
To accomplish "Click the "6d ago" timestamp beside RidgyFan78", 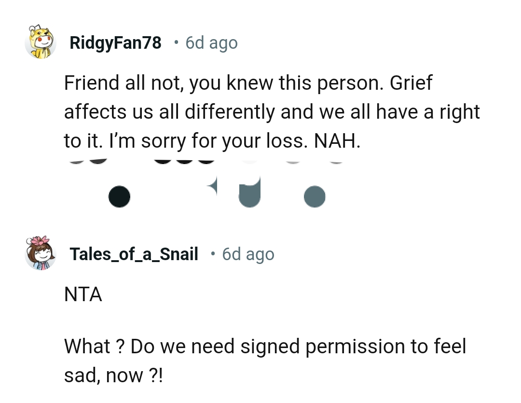I will point(211,43).
